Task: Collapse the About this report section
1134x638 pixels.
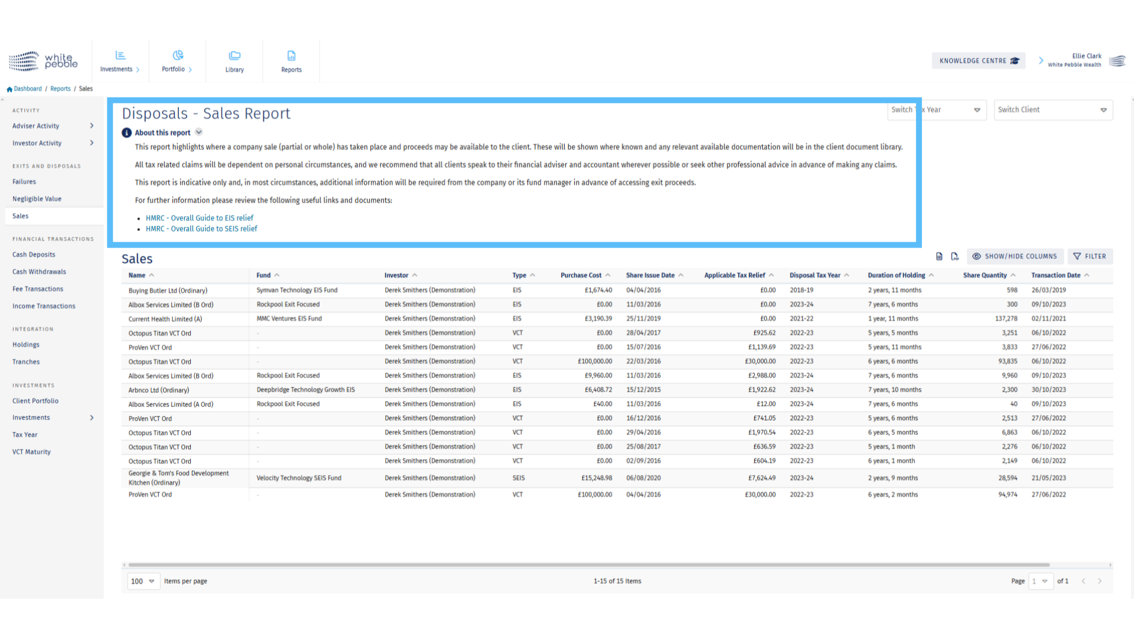Action: pyautogui.click(x=199, y=132)
